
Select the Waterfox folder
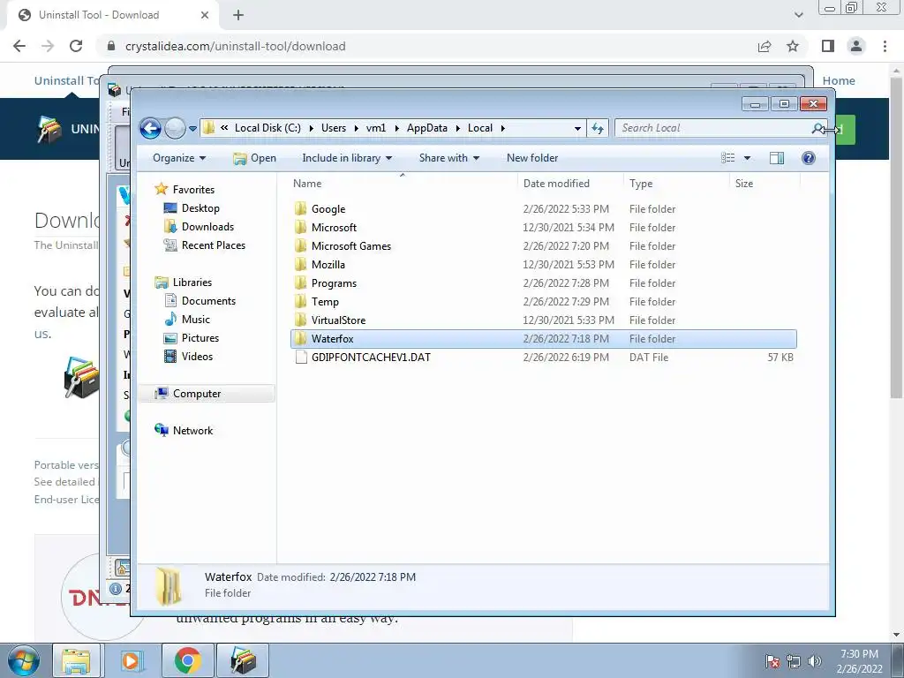pyautogui.click(x=544, y=338)
